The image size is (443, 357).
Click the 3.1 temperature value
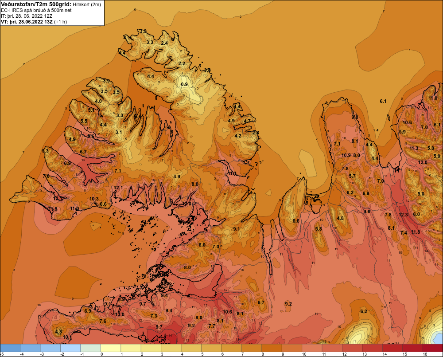tap(118, 132)
